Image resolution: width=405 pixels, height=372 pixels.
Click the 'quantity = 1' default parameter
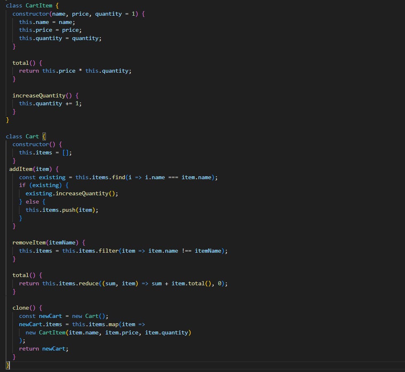tap(115, 14)
